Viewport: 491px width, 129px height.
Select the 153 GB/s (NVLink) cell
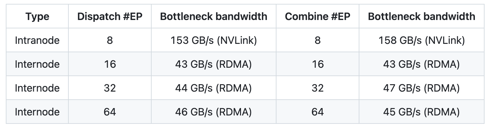pyautogui.click(x=214, y=40)
